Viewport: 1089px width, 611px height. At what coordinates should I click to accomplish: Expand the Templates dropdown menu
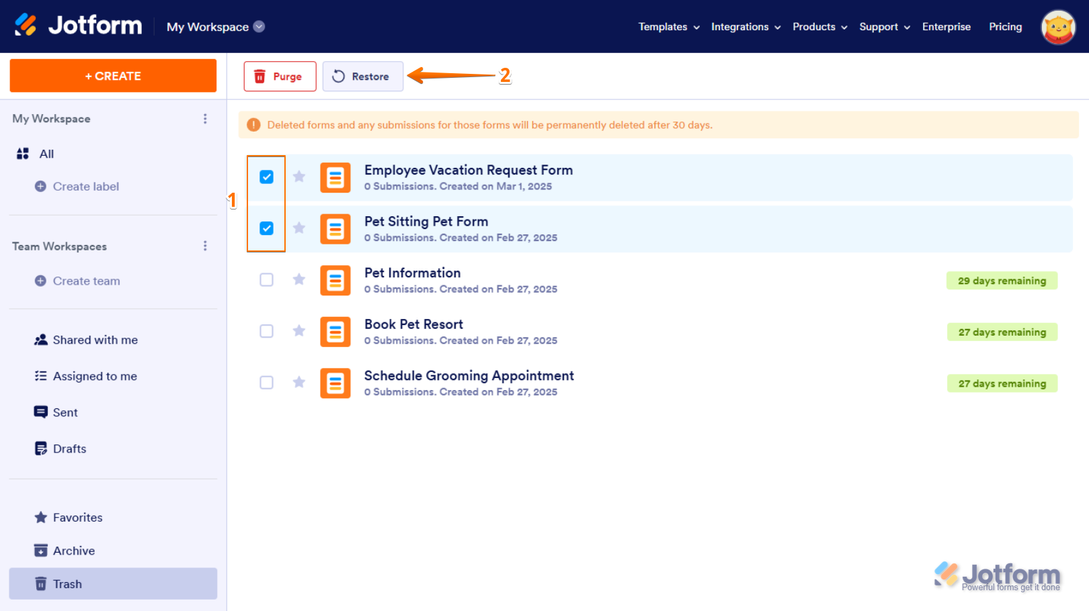click(x=668, y=27)
